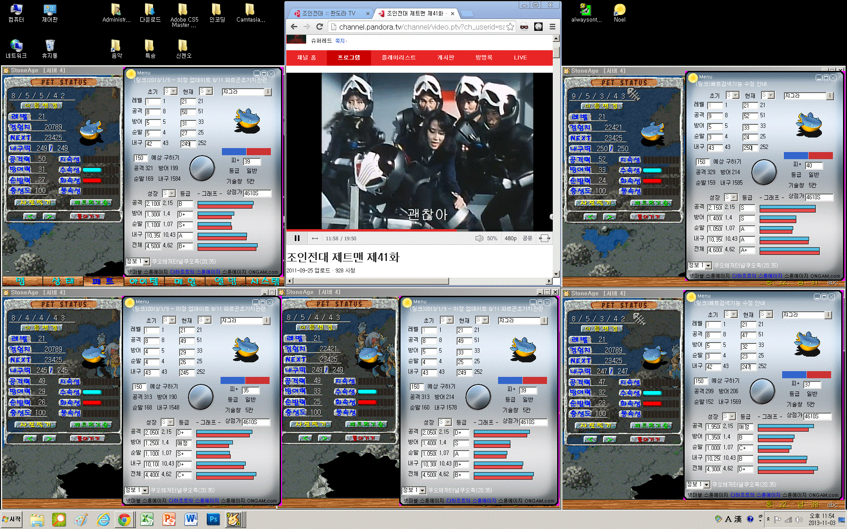Click the globe extension icon in Chrome toolbar
This screenshot has width=847, height=529.
[538, 27]
